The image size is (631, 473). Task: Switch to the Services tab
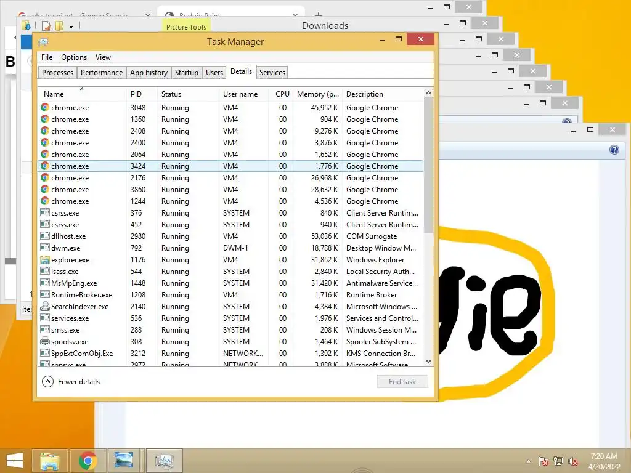point(272,73)
